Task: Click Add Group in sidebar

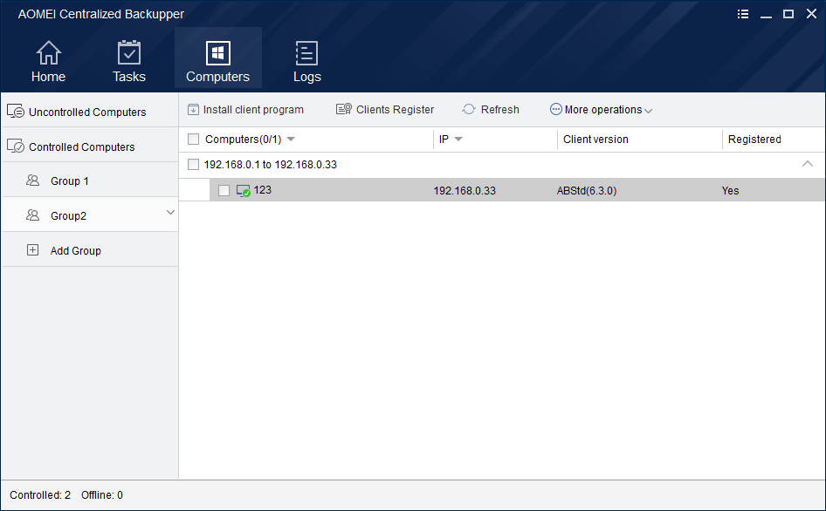Action: [x=90, y=250]
